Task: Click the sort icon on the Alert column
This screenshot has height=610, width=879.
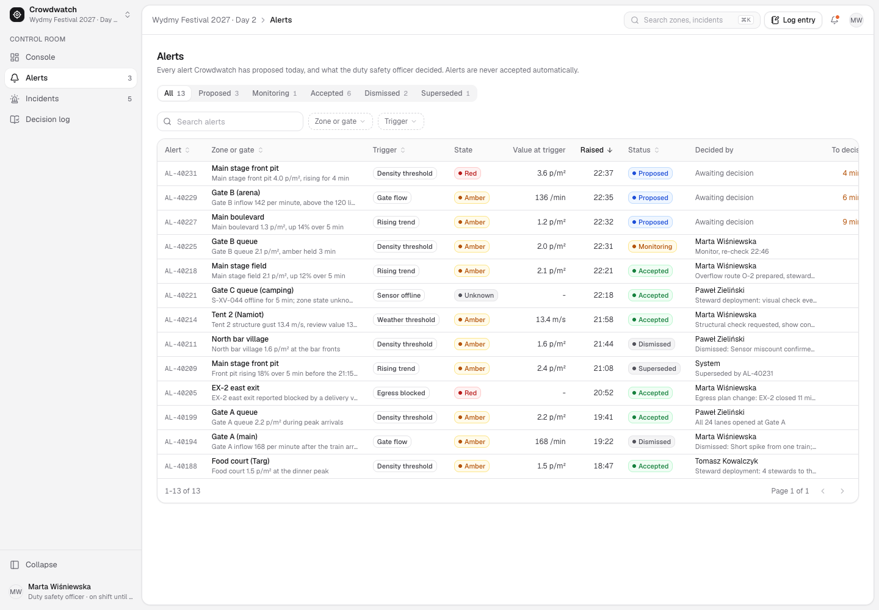Action: [187, 150]
